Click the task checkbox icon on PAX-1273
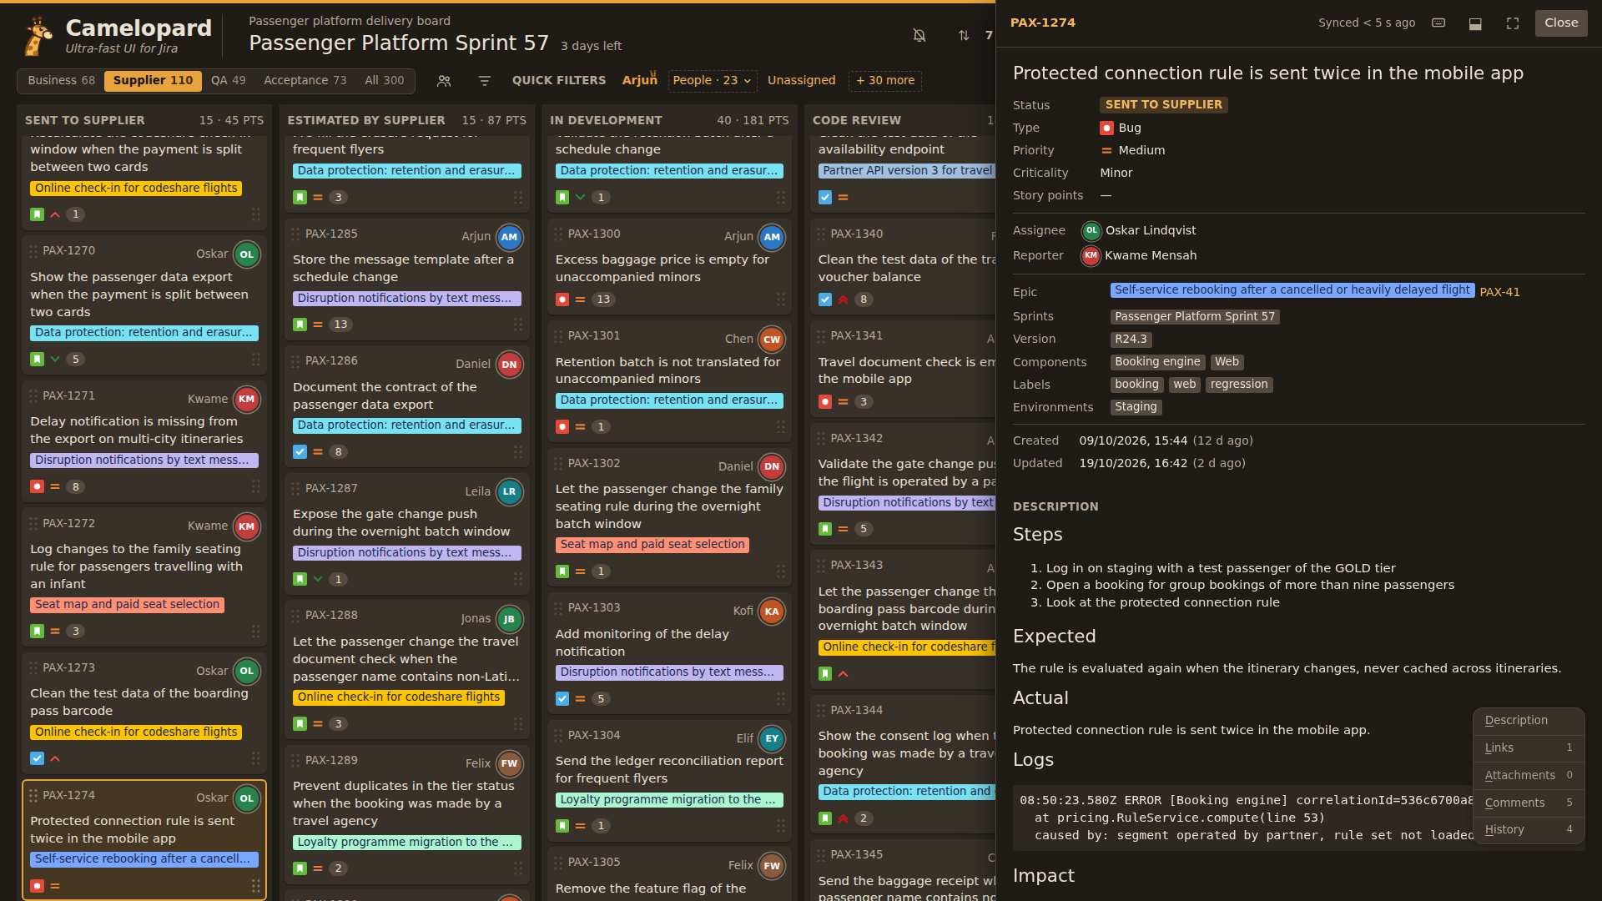 pos(38,759)
